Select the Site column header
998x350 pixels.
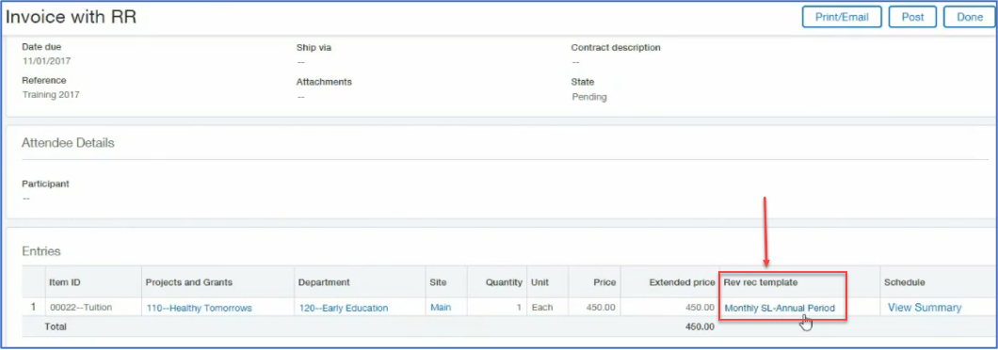coord(445,282)
